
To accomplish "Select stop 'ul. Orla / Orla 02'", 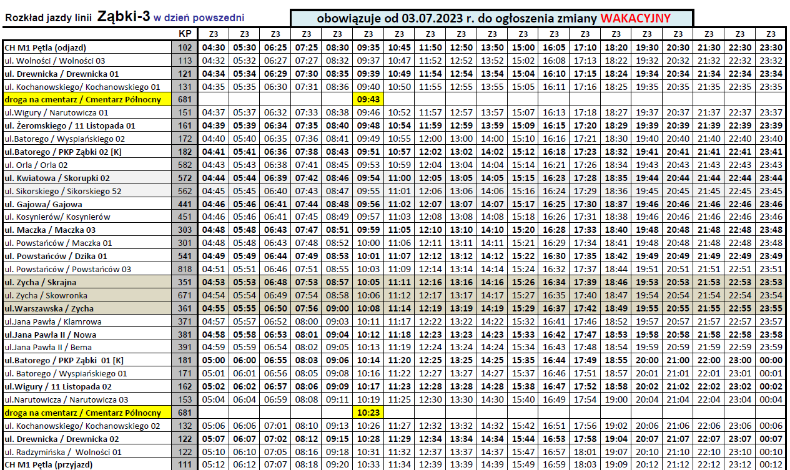I will [36, 165].
